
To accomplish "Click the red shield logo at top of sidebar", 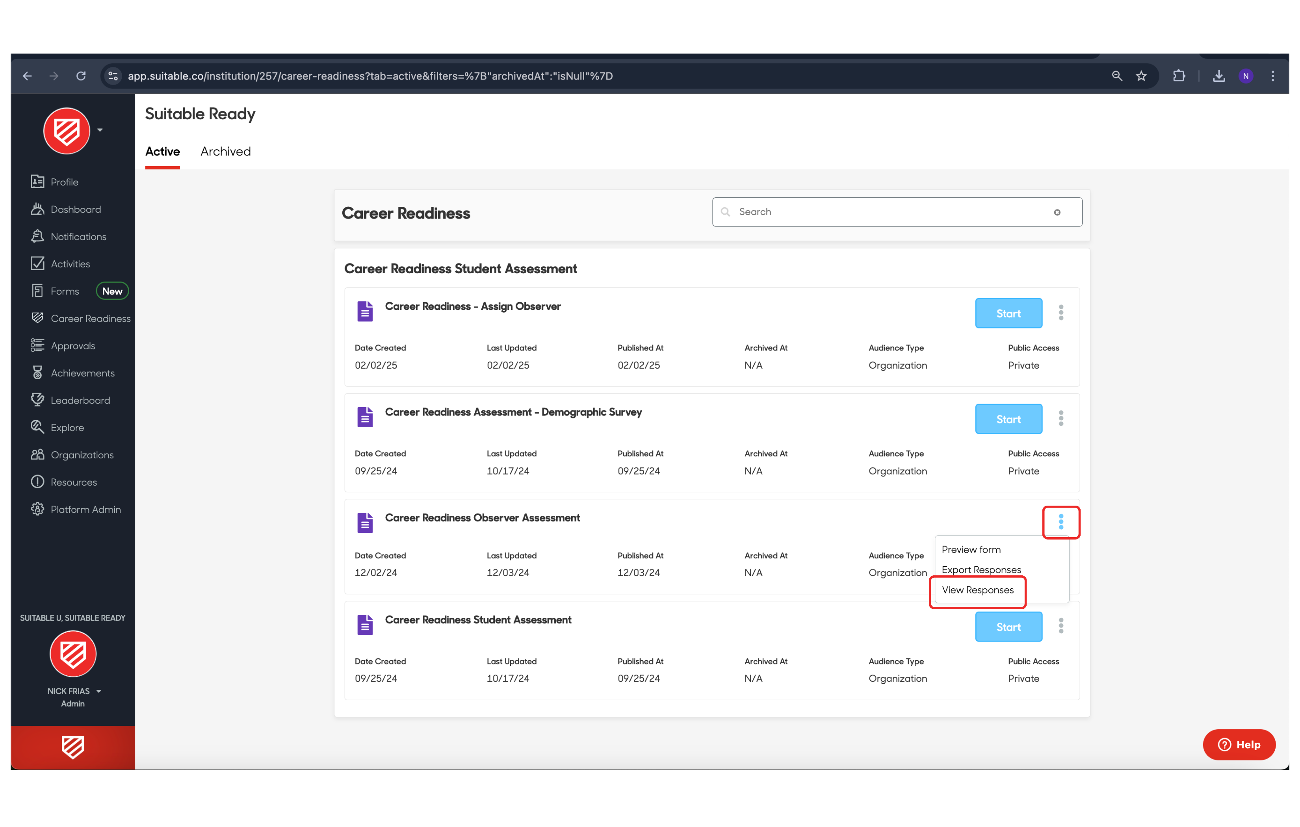I will tap(67, 131).
